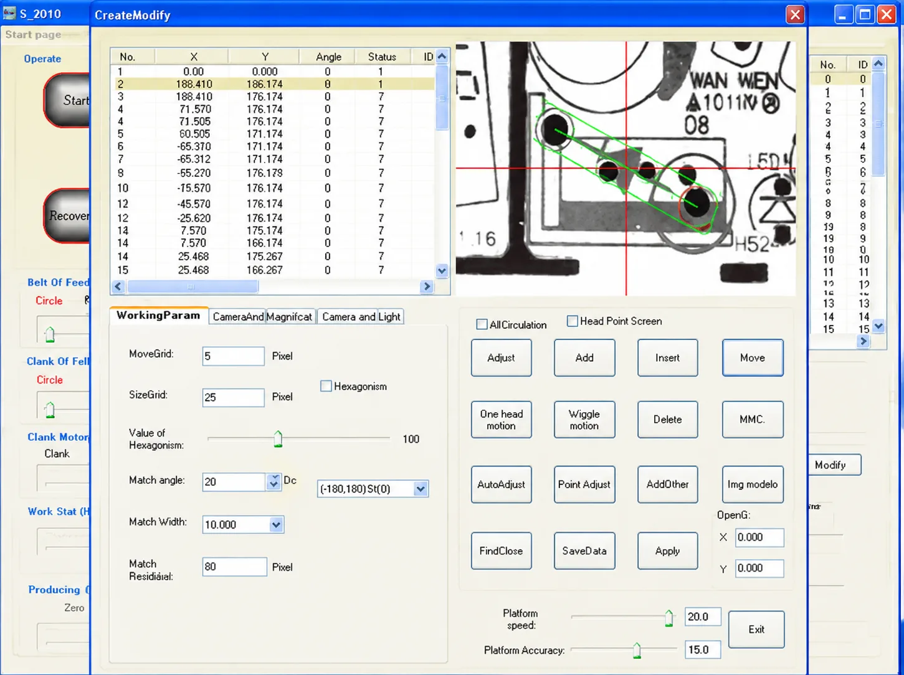Image resolution: width=904 pixels, height=675 pixels.
Task: Click the OpenG X value field
Action: tap(759, 537)
